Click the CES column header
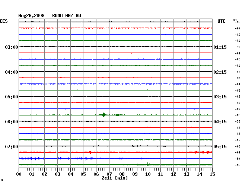242x184 pixels. 4,21
